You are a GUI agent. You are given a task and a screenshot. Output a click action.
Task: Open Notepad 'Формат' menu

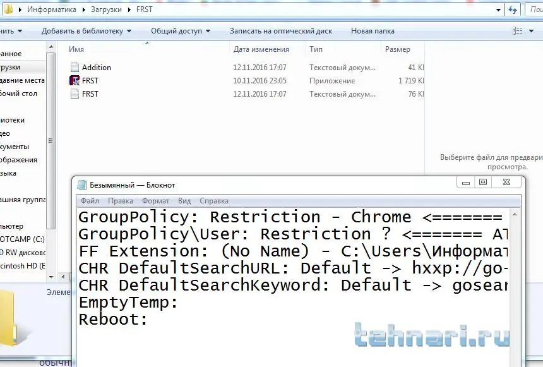point(155,201)
